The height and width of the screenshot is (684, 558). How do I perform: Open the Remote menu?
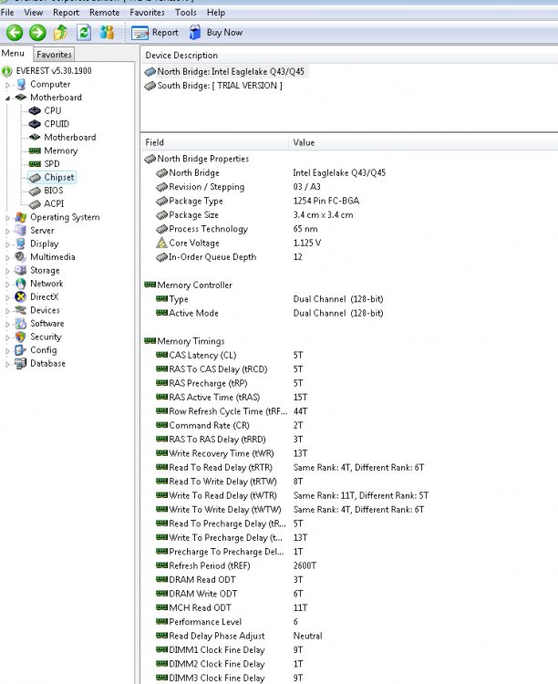pos(104,13)
